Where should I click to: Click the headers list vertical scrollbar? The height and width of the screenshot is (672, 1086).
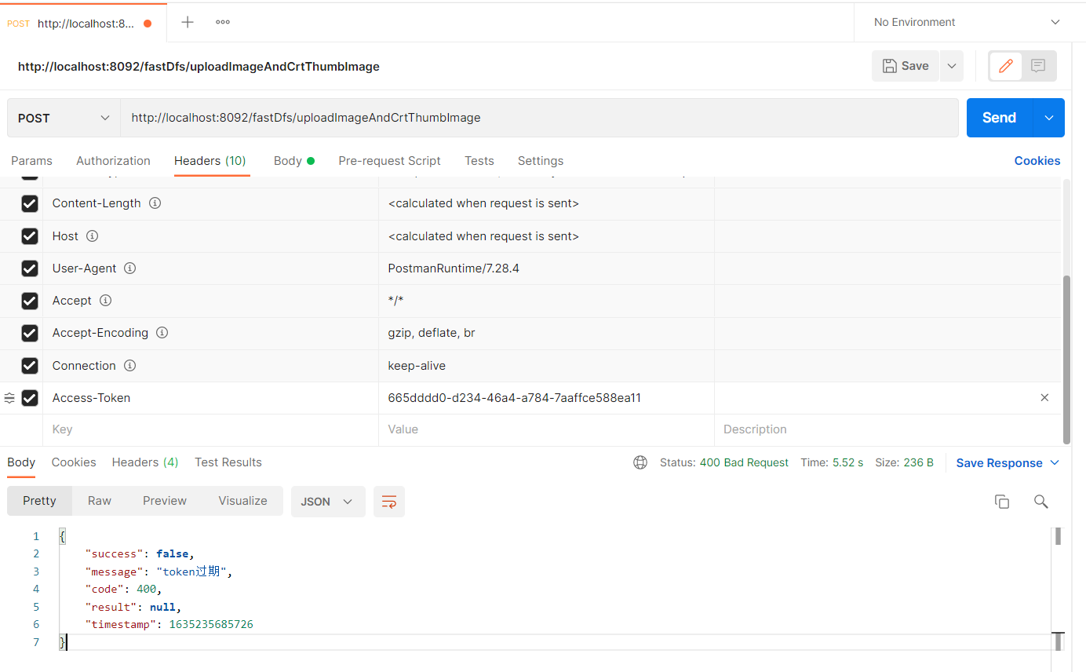click(1066, 360)
